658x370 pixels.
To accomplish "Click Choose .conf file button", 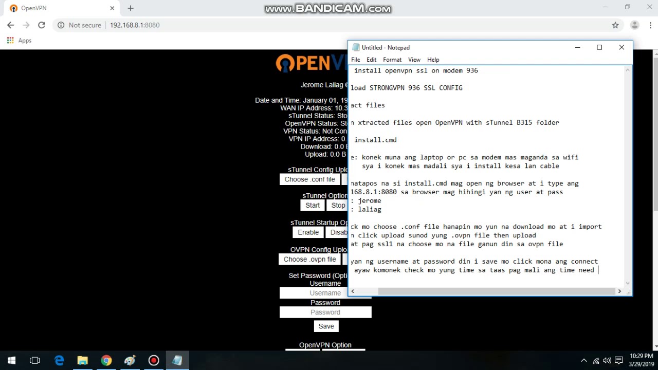I will click(x=310, y=179).
